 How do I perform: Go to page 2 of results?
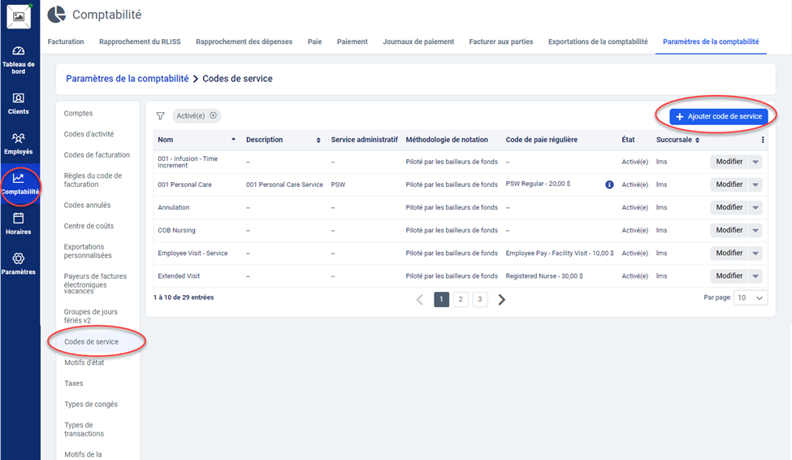[461, 299]
